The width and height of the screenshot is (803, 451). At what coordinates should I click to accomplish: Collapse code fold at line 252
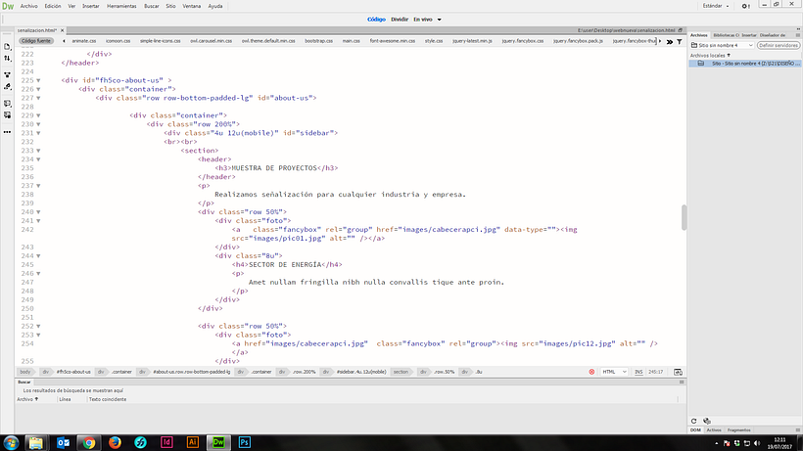[x=38, y=326]
